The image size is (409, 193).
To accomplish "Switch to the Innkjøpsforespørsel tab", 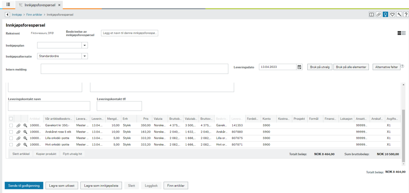I will coord(39,5).
